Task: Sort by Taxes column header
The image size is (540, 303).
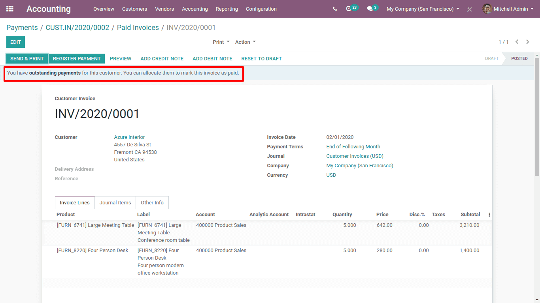Action: [x=438, y=215]
